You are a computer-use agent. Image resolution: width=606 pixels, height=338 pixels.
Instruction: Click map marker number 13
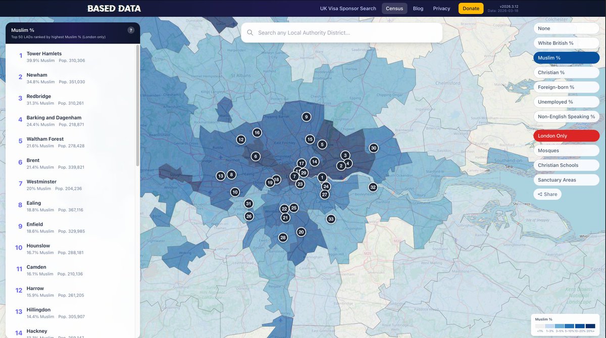221,176
